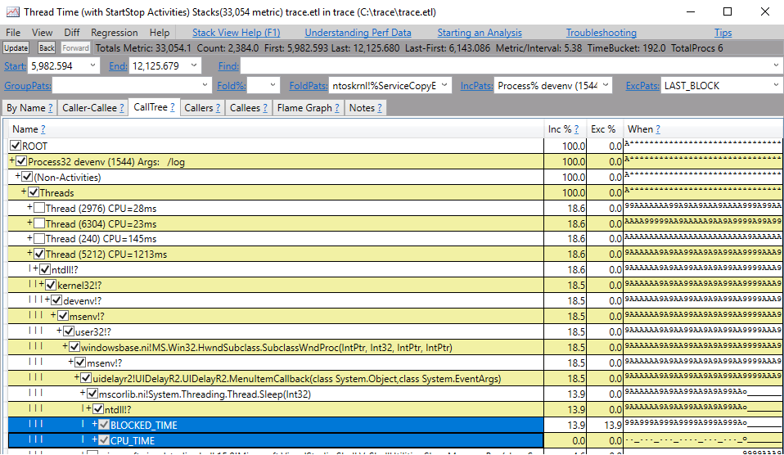This screenshot has height=455, width=784.
Task: Click the GroupPats label link
Action: coord(28,85)
